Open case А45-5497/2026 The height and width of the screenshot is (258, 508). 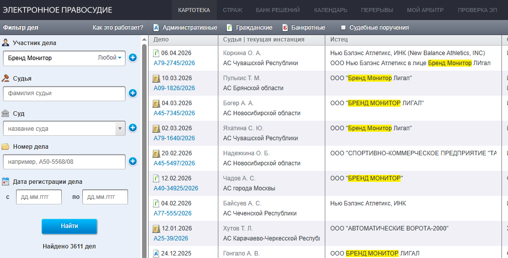click(x=174, y=163)
